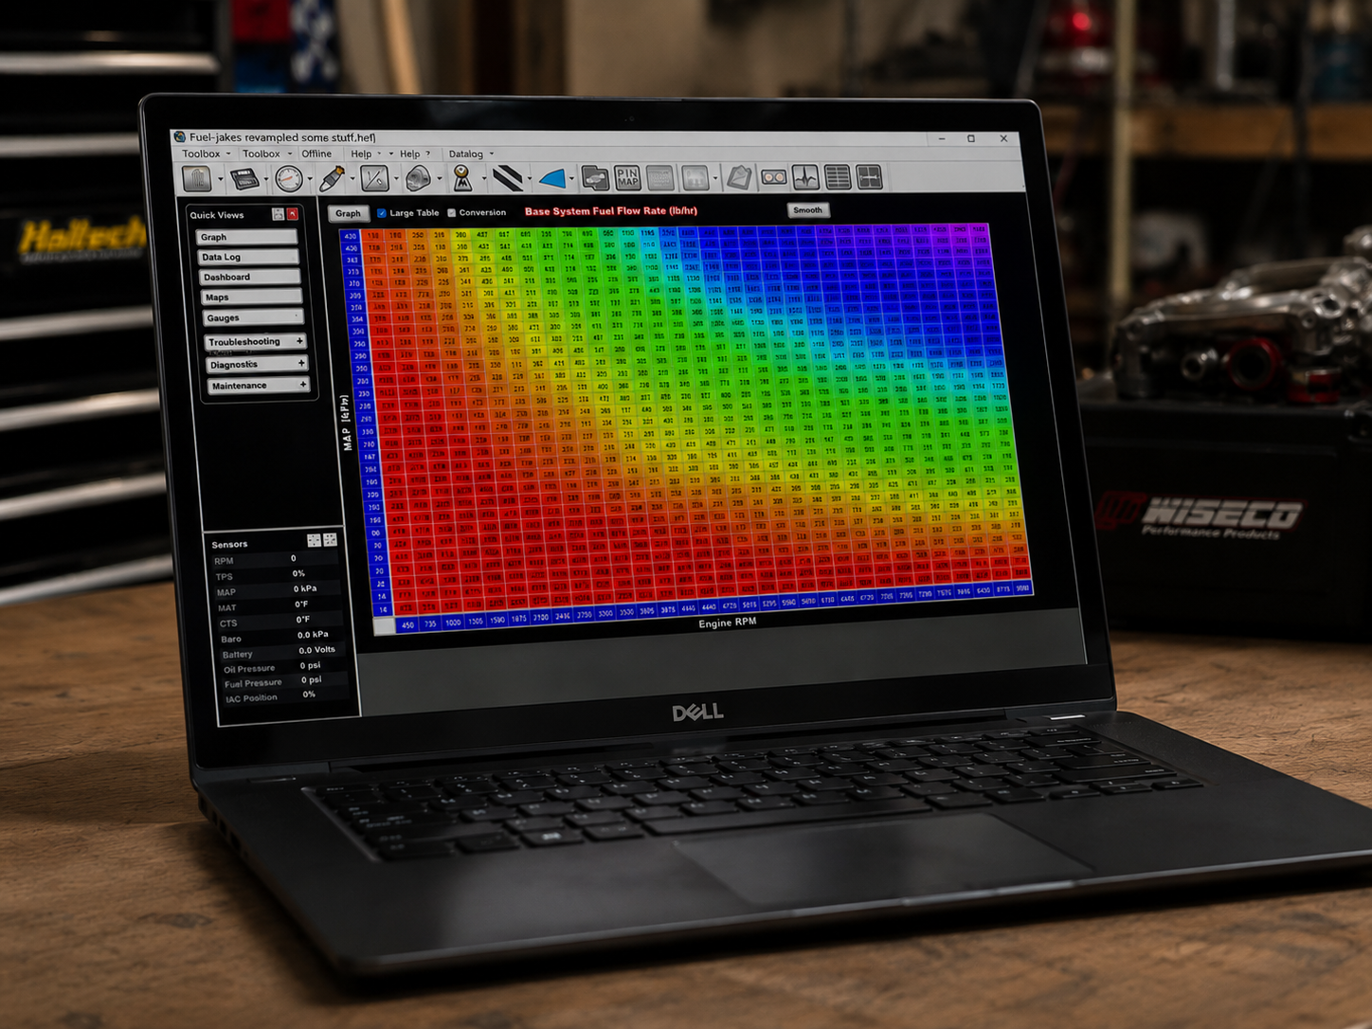Click the table grid view icon
1372x1029 pixels.
tap(838, 177)
